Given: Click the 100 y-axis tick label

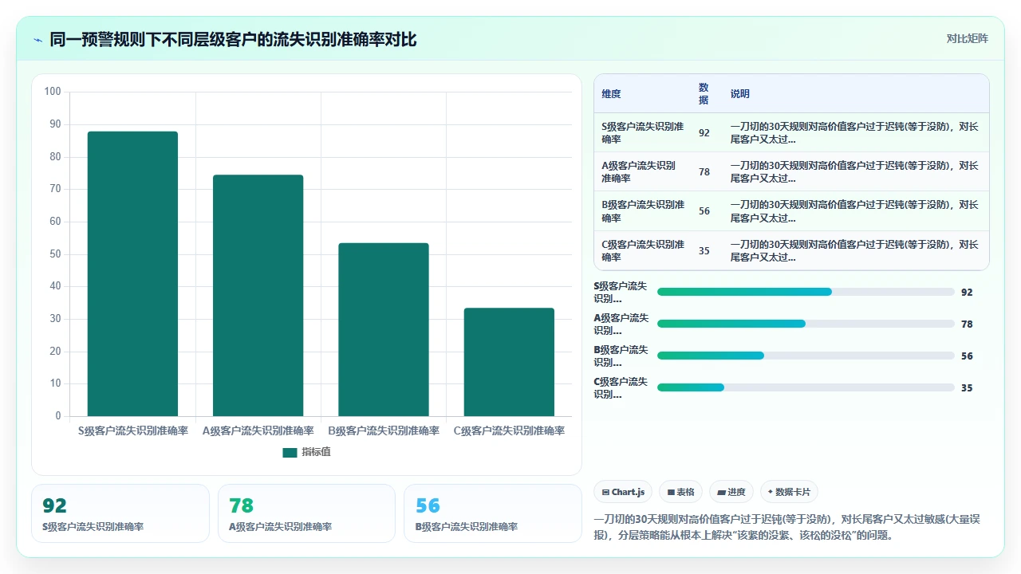Looking at the screenshot, I should coord(53,92).
